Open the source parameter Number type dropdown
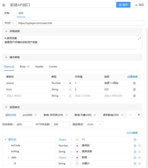The width and height of the screenshot is (148, 168). coord(58,83)
